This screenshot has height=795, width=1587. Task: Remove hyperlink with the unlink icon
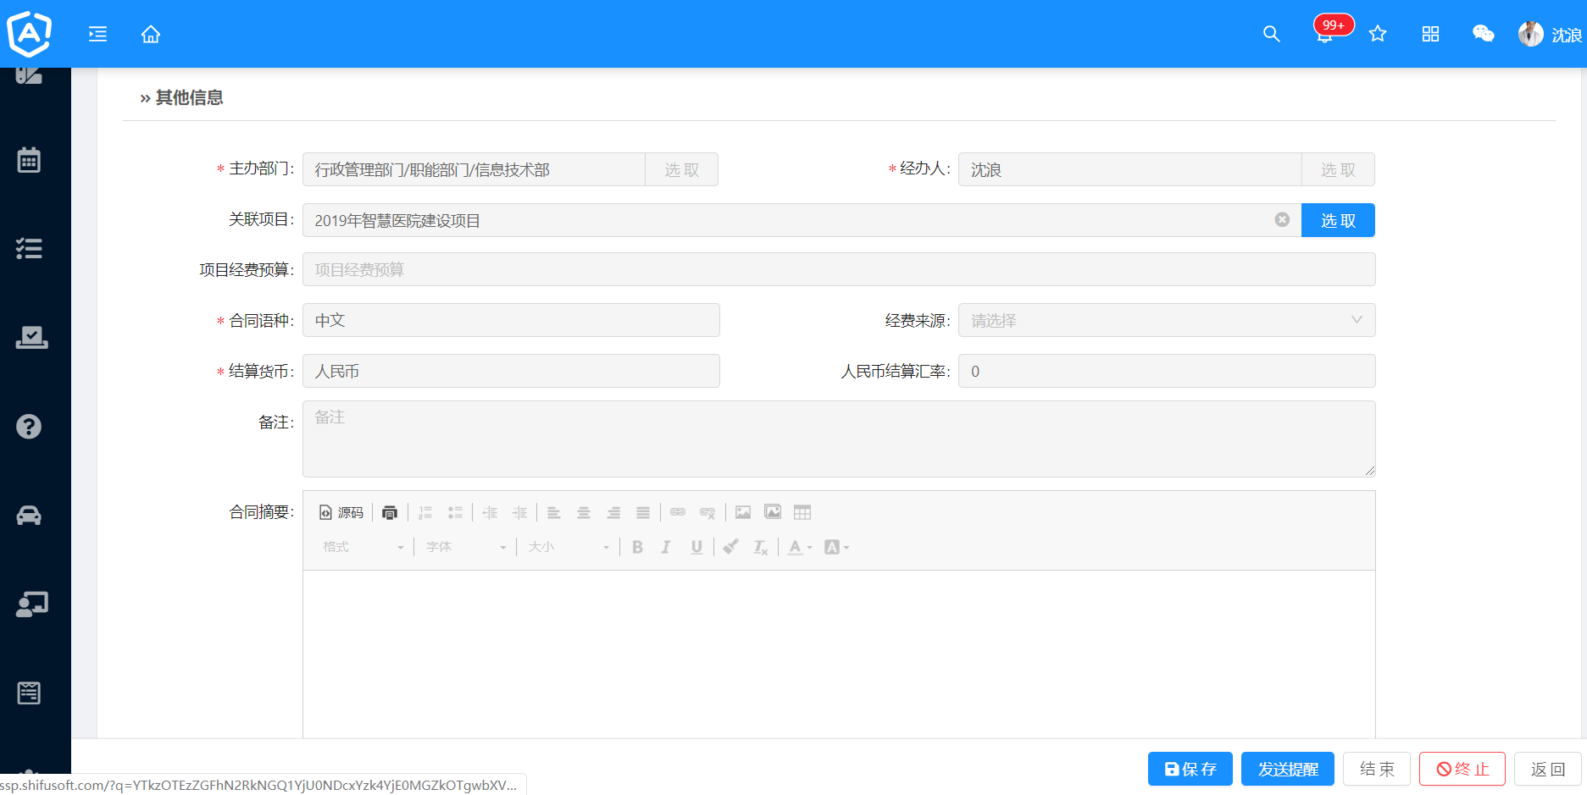pyautogui.click(x=707, y=512)
